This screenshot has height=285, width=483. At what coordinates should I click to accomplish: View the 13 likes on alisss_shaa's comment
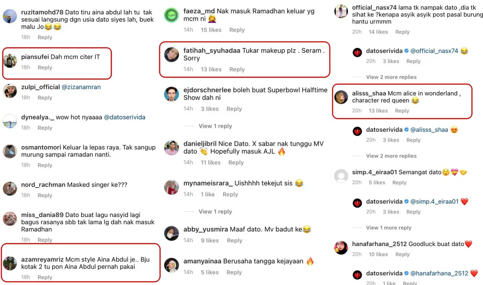(378, 111)
